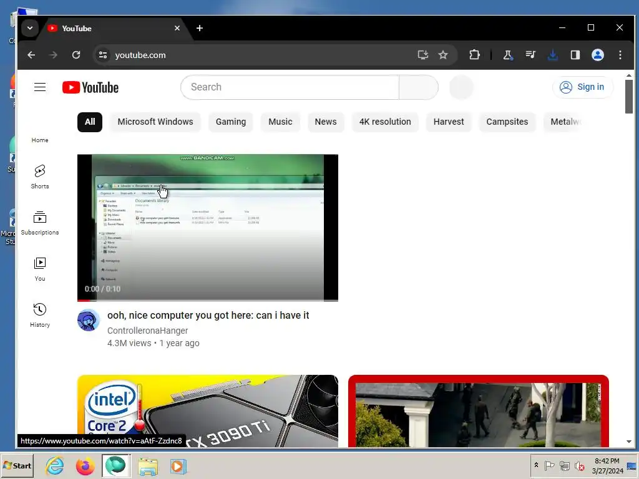The height and width of the screenshot is (479, 639).
Task: Launch Internet Explorer from taskbar
Action: point(55,465)
